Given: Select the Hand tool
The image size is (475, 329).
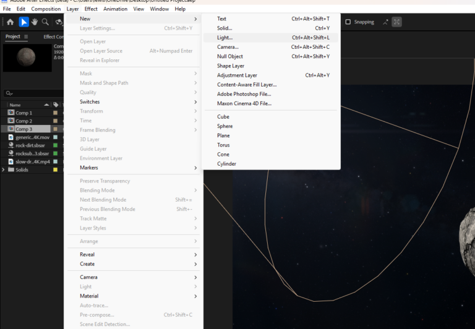Looking at the screenshot, I should point(35,22).
